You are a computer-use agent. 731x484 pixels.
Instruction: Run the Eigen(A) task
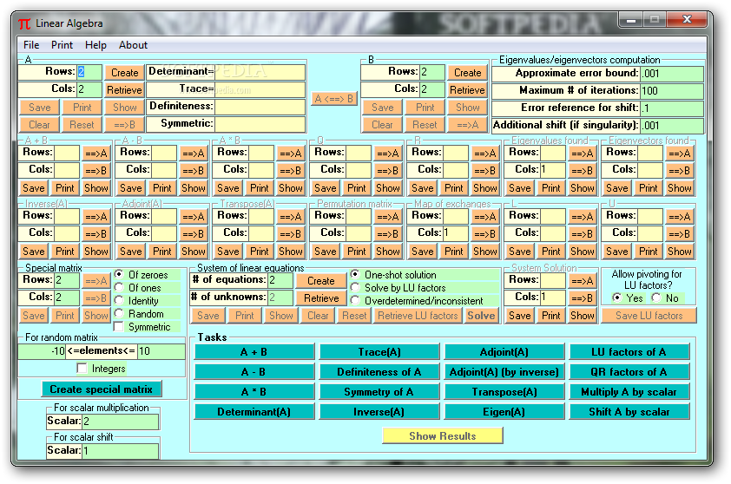pos(504,412)
